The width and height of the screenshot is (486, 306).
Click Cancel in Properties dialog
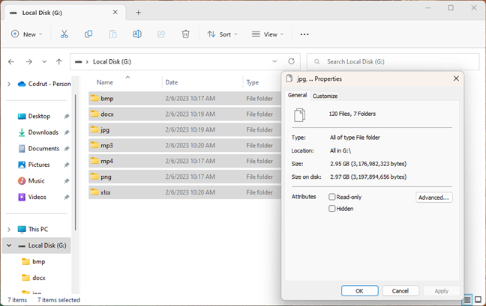pyautogui.click(x=400, y=291)
